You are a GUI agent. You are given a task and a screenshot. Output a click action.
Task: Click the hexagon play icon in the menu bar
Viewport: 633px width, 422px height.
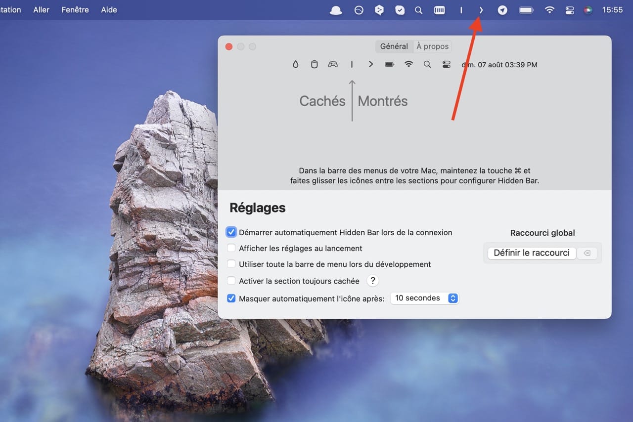pos(379,10)
